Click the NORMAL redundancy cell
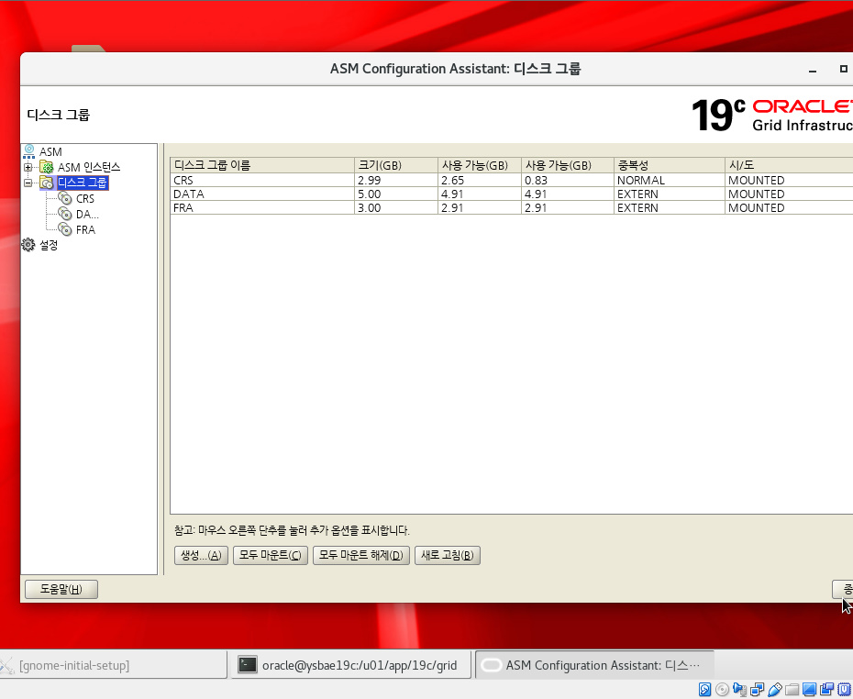Screen dimensions: 853x699 (x=670, y=180)
